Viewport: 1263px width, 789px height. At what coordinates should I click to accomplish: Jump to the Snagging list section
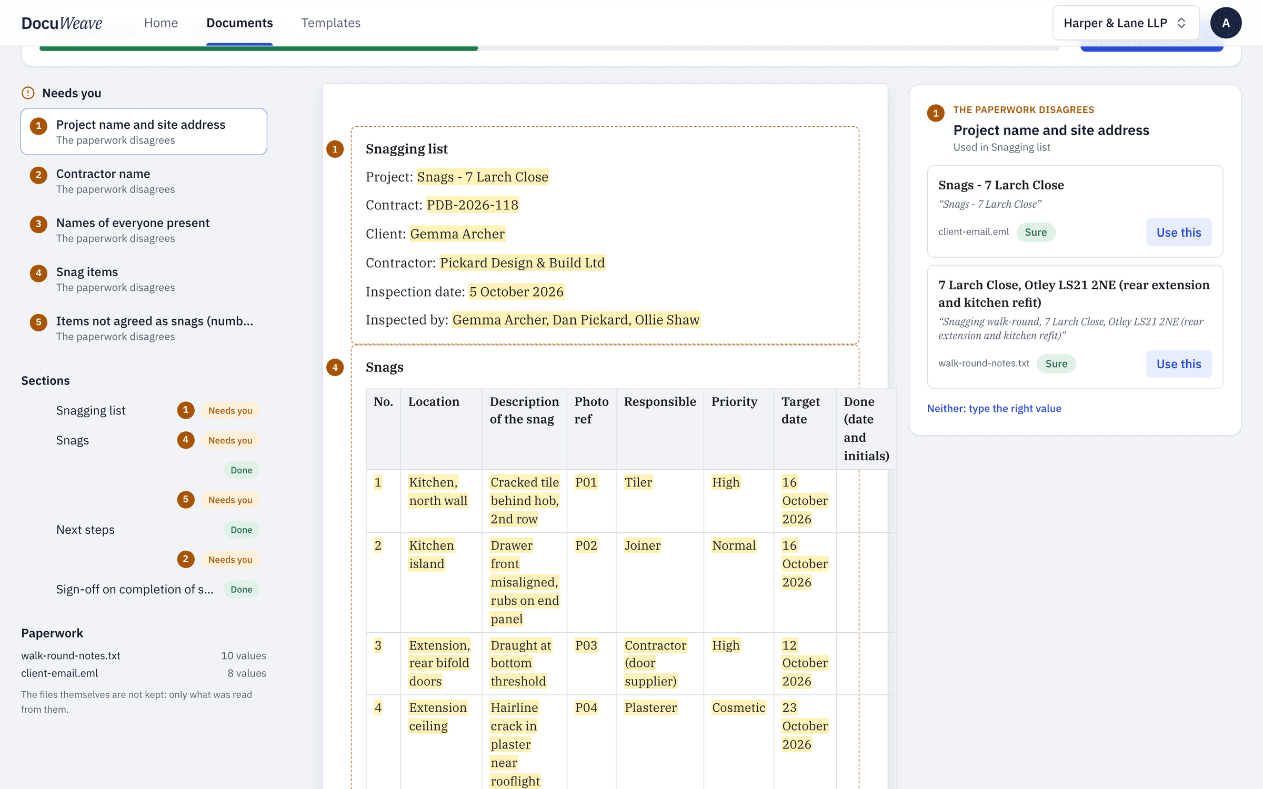[91, 410]
